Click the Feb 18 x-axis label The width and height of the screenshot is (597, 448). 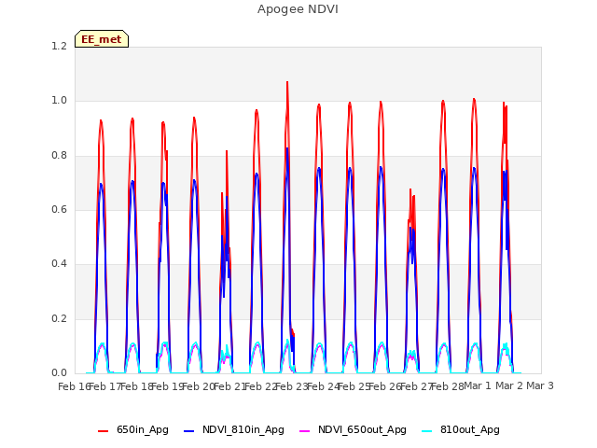(x=135, y=386)
